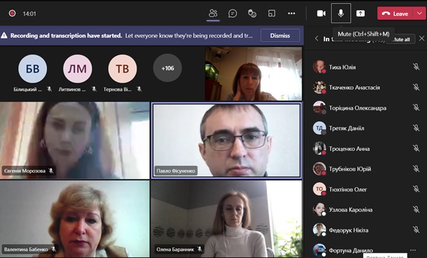Toggle the microphone mute button
The height and width of the screenshot is (258, 427).
(341, 14)
